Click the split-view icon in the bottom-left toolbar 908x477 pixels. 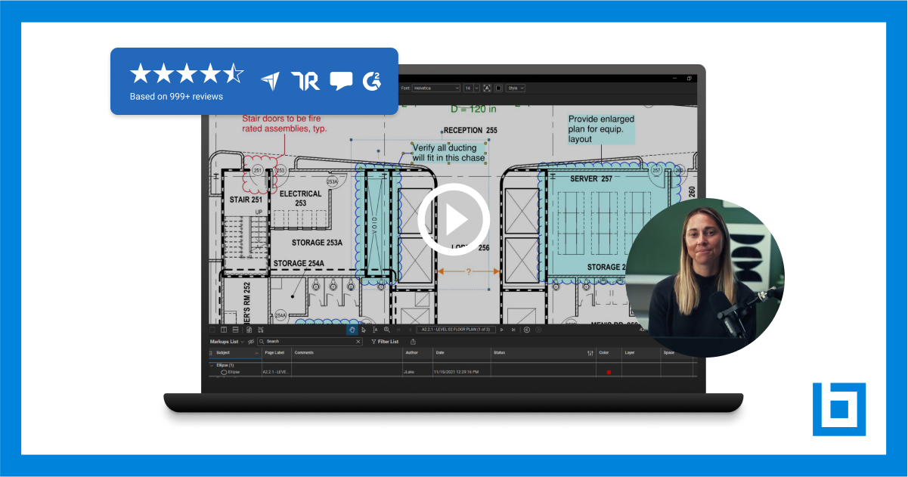[x=223, y=330]
